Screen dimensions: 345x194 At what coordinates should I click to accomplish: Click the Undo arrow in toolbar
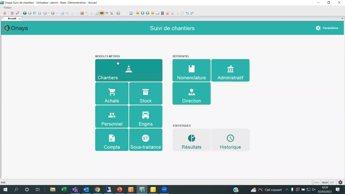click(x=187, y=13)
